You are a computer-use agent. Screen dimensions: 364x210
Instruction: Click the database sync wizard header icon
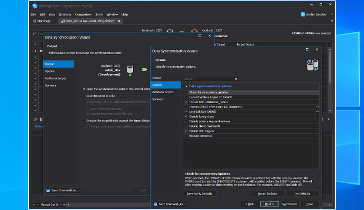pyautogui.click(x=313, y=65)
